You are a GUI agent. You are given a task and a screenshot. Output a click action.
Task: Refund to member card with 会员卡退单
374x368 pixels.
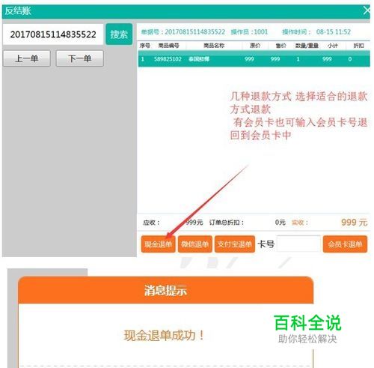pyautogui.click(x=345, y=244)
